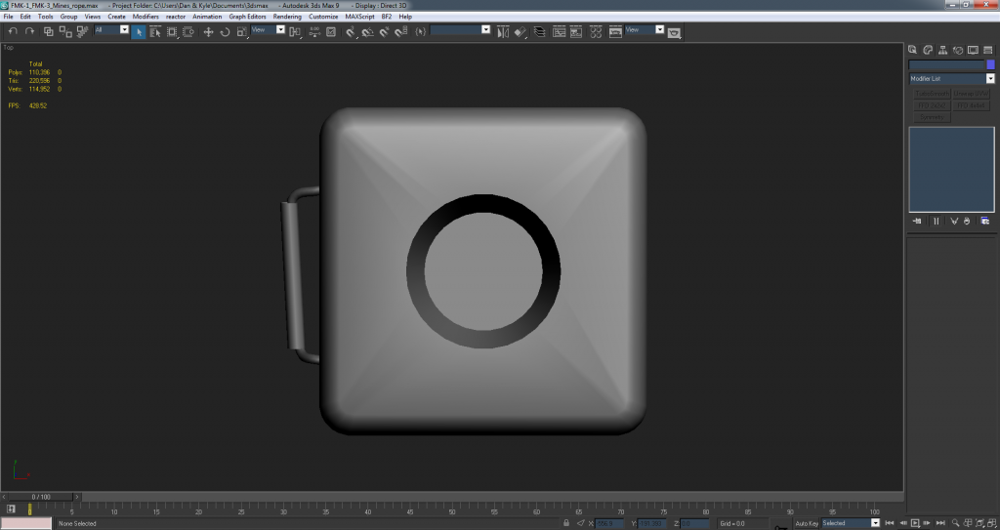Switch to the Modify command panel tab
1000x530 pixels.
click(928, 49)
